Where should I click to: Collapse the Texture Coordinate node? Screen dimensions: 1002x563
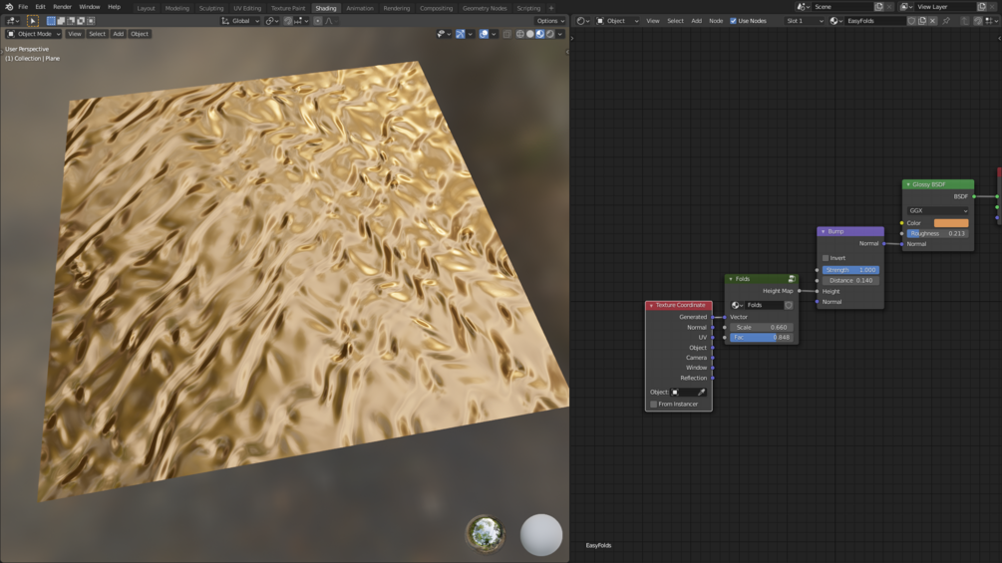point(651,305)
